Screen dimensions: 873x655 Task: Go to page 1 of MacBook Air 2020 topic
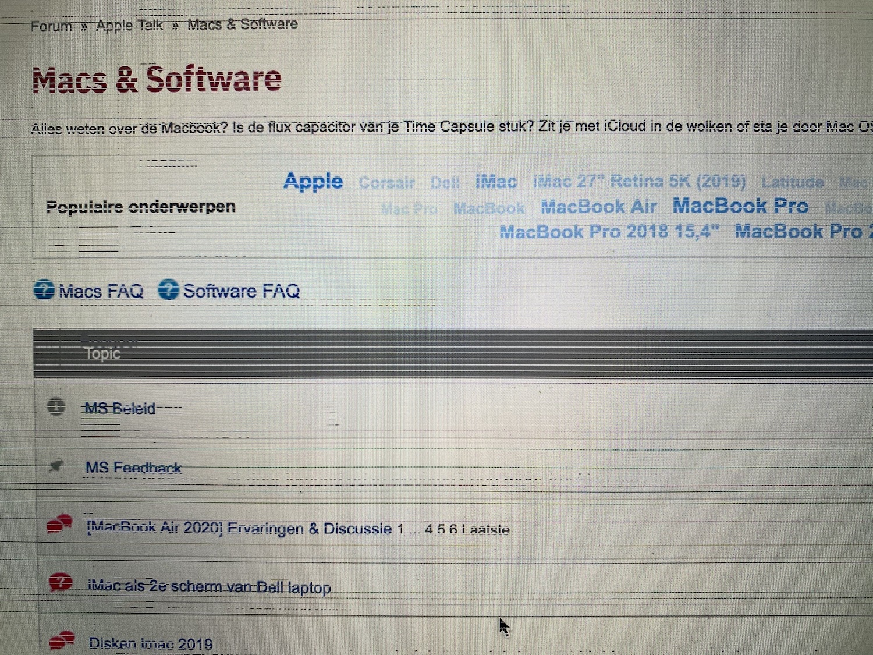click(x=400, y=529)
